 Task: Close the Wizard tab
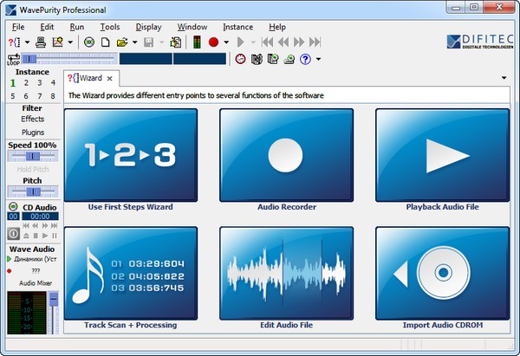109,78
